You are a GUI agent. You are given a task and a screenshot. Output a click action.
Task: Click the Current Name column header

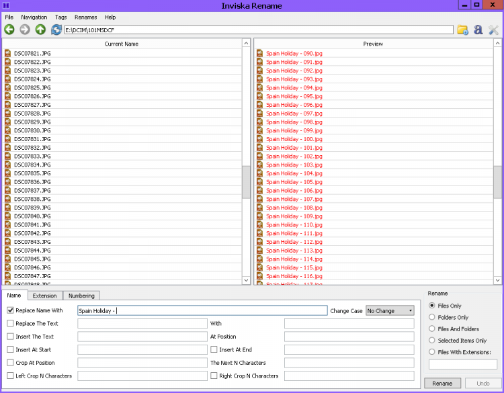click(x=122, y=44)
